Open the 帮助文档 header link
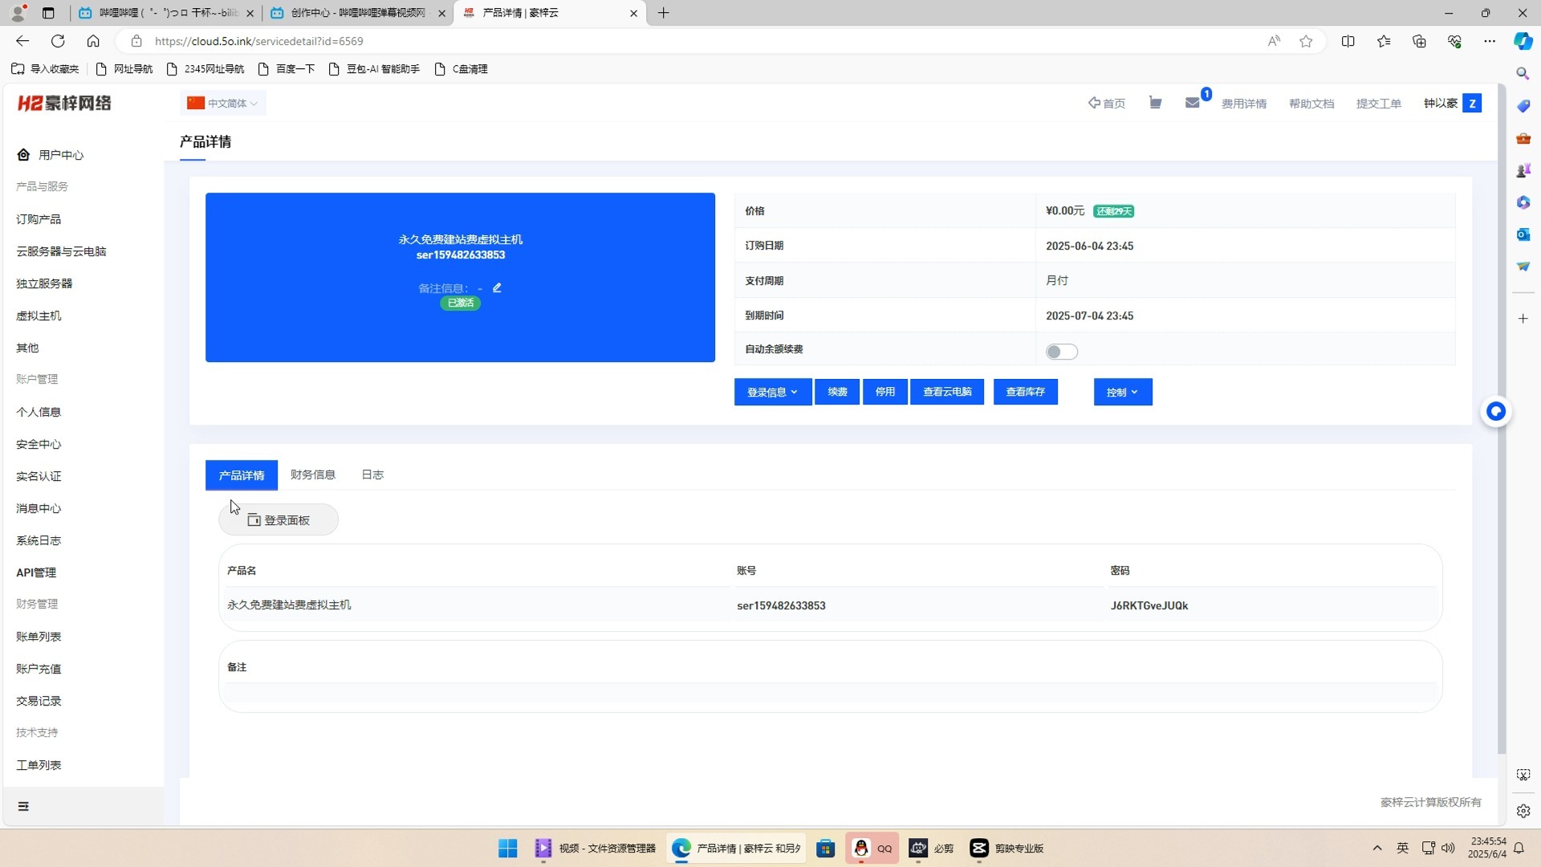 tap(1311, 104)
